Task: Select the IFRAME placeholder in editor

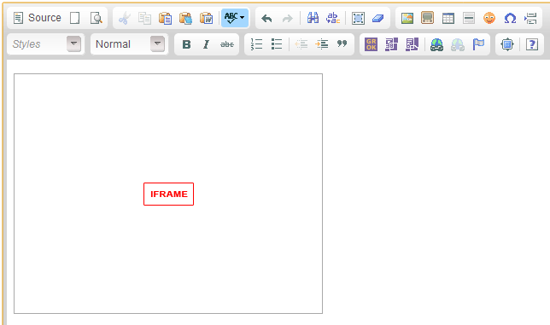Action: tap(168, 194)
